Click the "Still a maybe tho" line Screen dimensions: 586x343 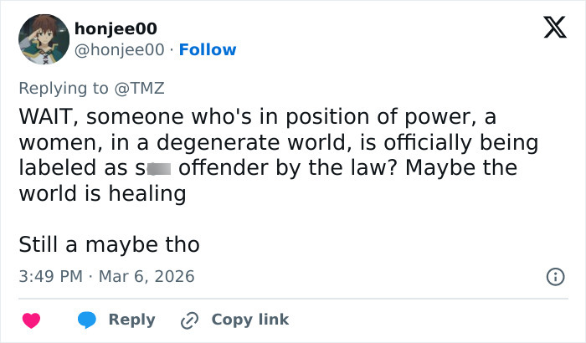tap(109, 244)
